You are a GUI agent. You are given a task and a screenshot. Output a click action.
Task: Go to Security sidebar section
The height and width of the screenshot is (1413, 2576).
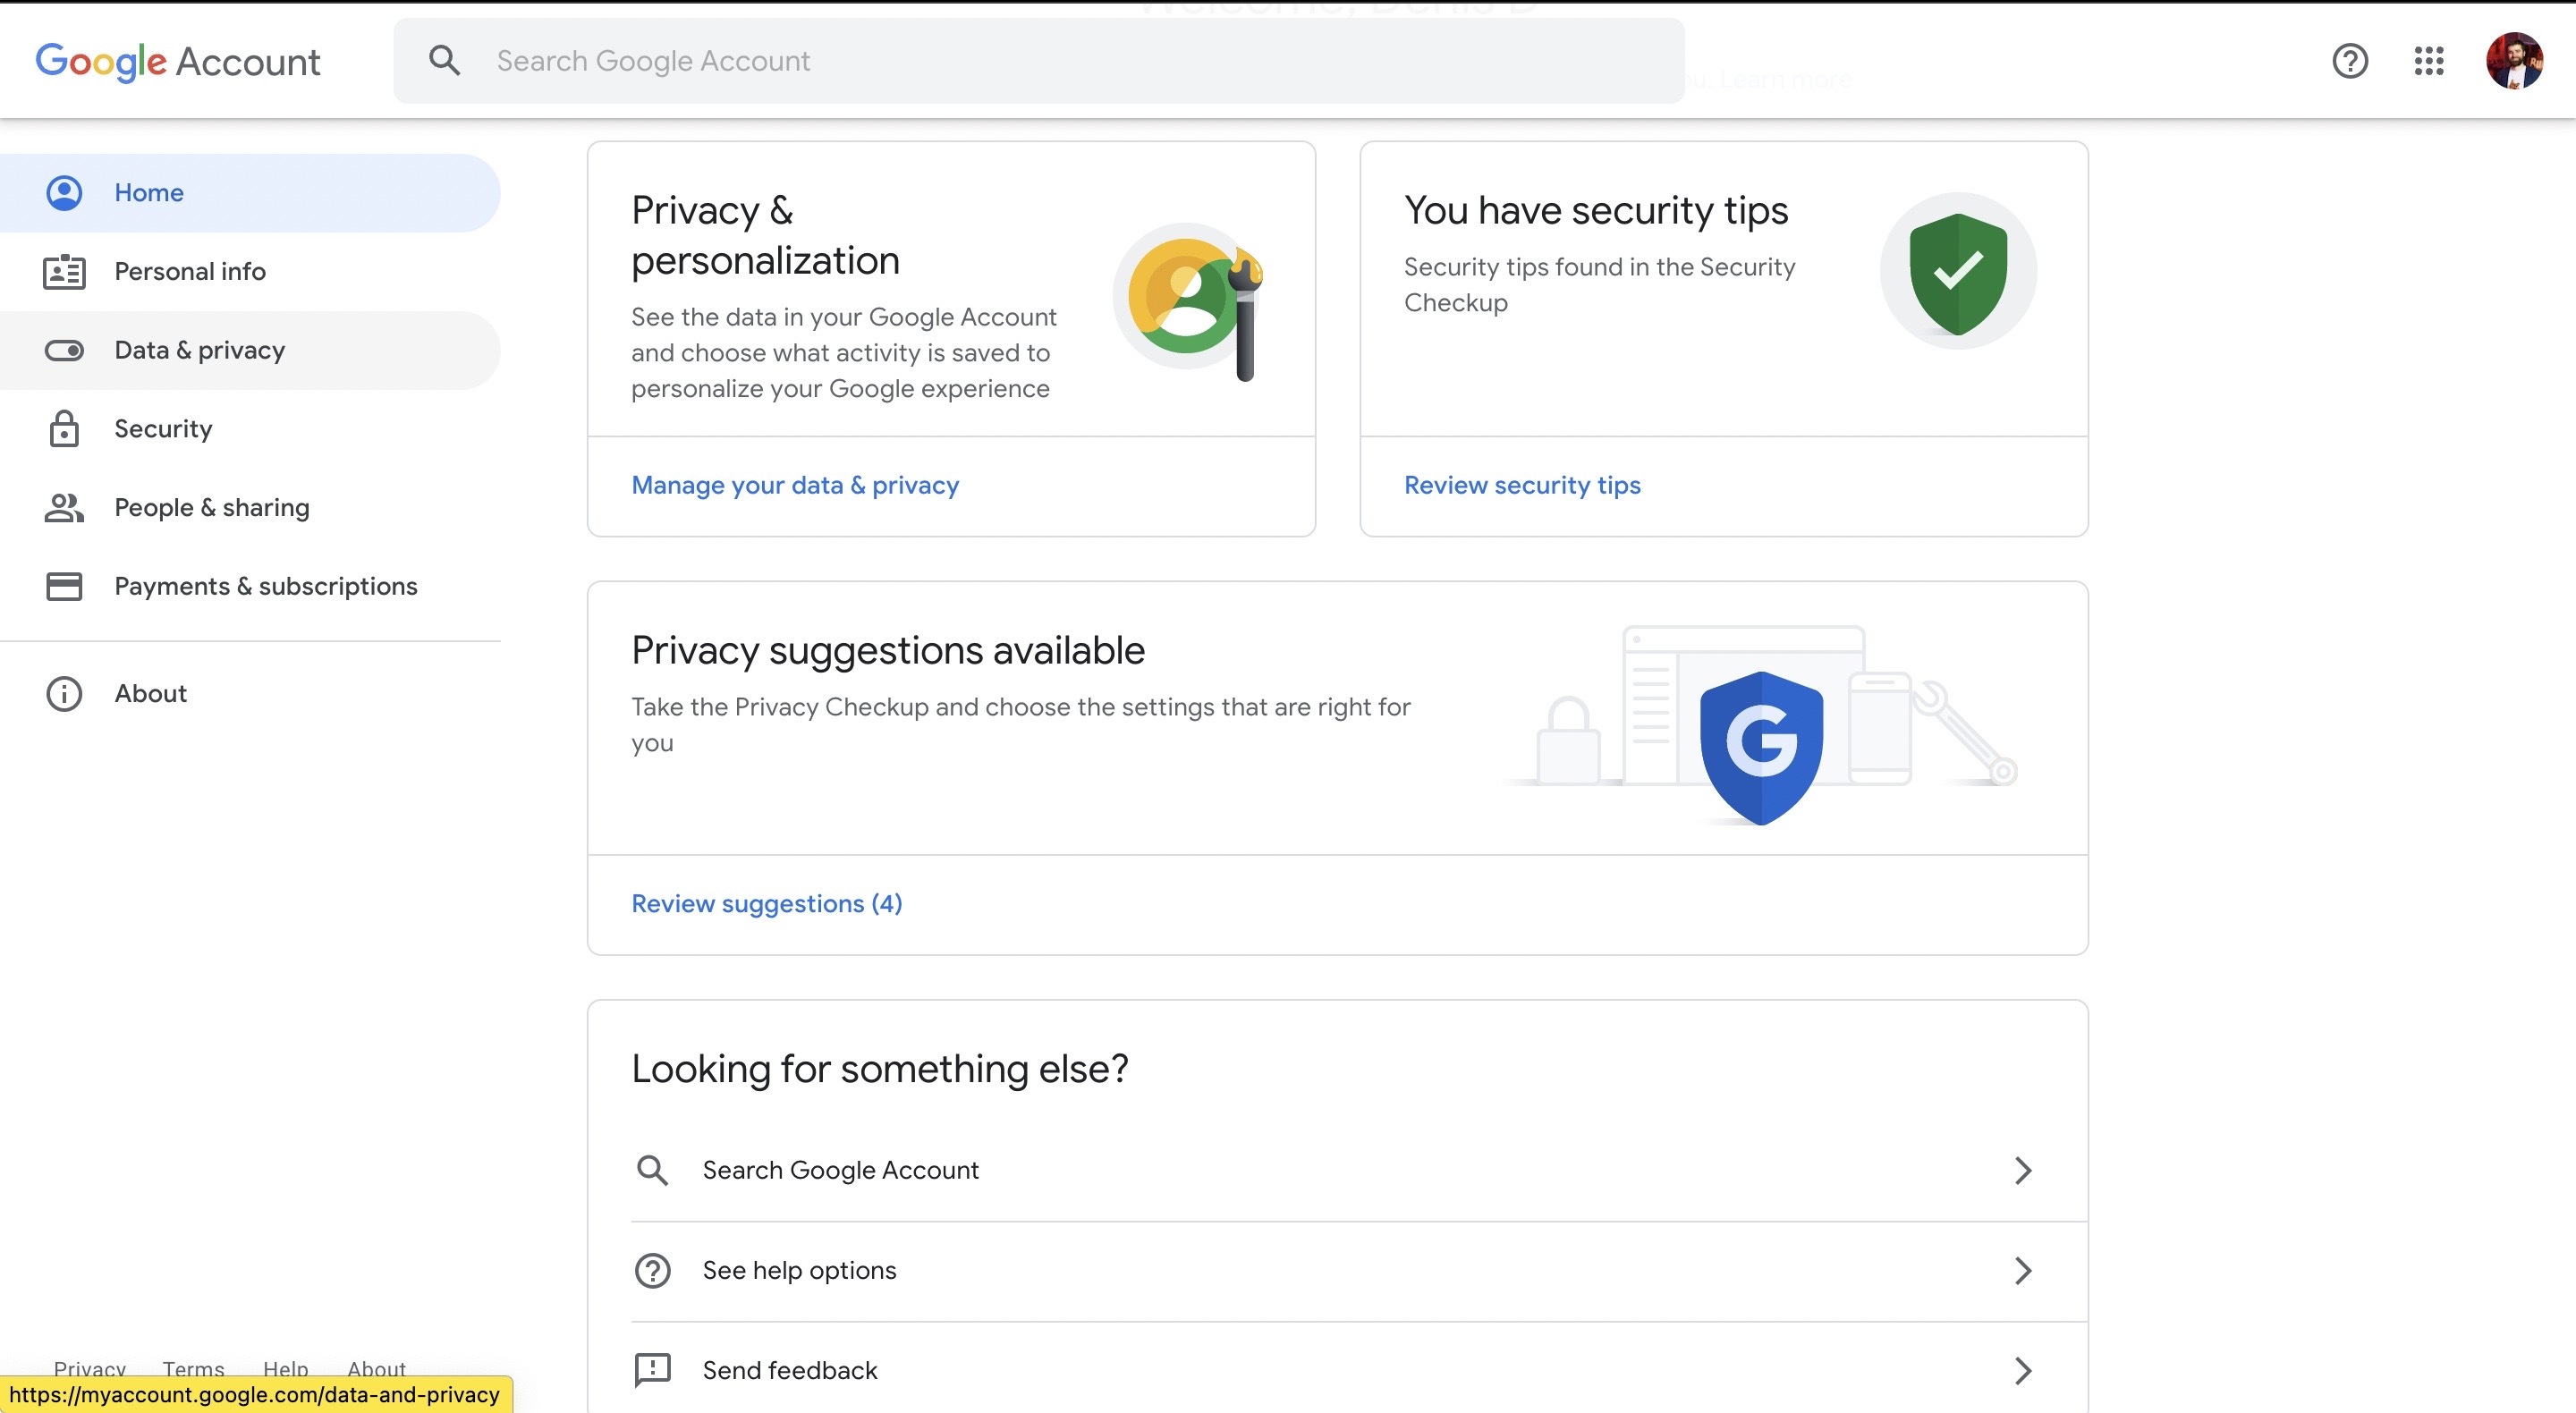tap(163, 429)
